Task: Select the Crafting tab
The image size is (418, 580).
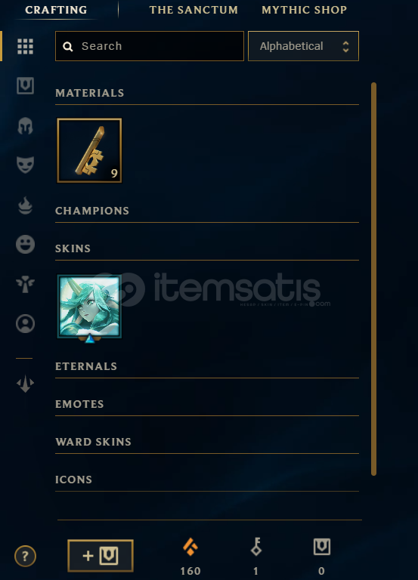Action: click(56, 10)
